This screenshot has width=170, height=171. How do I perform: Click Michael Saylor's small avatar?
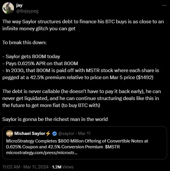click(10, 133)
